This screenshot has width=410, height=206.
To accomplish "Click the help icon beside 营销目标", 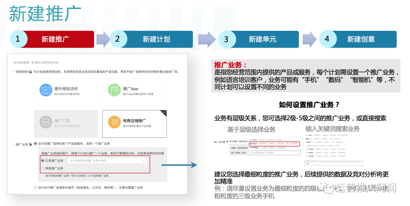I will tap(30, 72).
